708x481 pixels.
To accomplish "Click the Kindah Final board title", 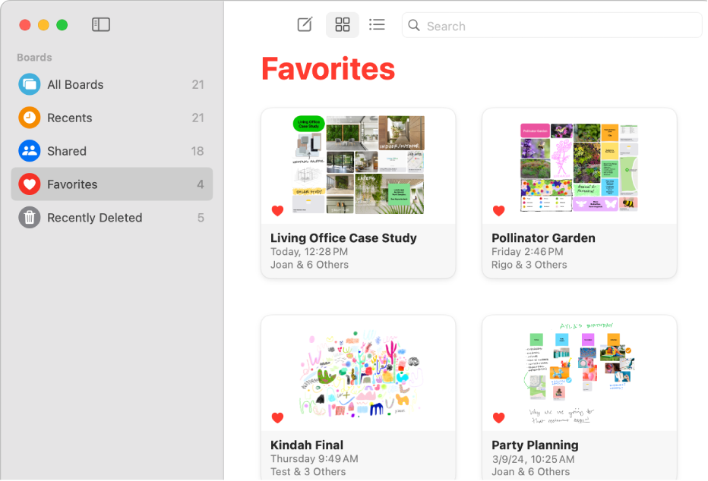I will [x=307, y=445].
